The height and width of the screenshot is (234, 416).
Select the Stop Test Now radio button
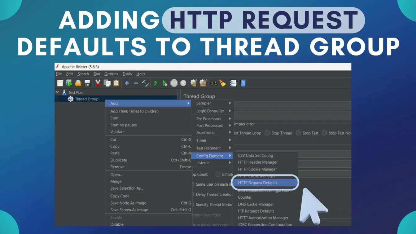click(324, 133)
